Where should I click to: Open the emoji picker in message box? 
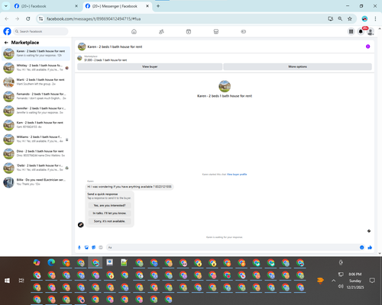361,247
